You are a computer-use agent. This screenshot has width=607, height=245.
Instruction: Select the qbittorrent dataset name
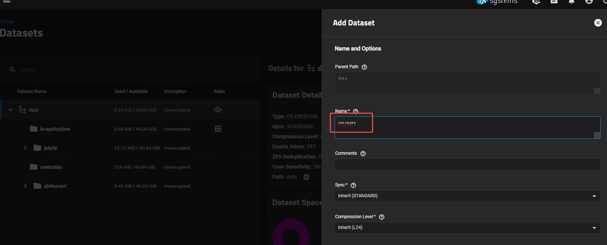55,186
